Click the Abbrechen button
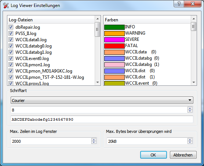This screenshot has width=204, height=166. [183, 155]
